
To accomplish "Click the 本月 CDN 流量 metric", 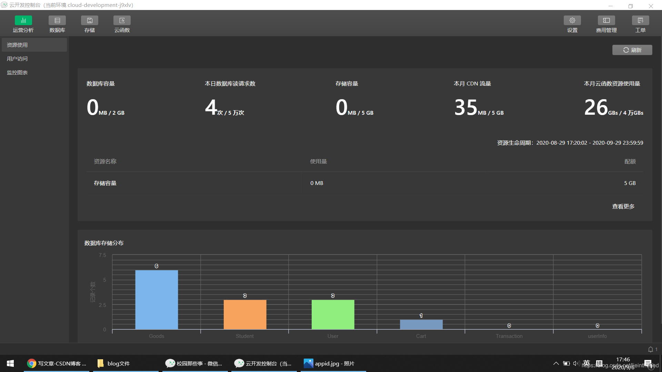I will click(x=479, y=99).
